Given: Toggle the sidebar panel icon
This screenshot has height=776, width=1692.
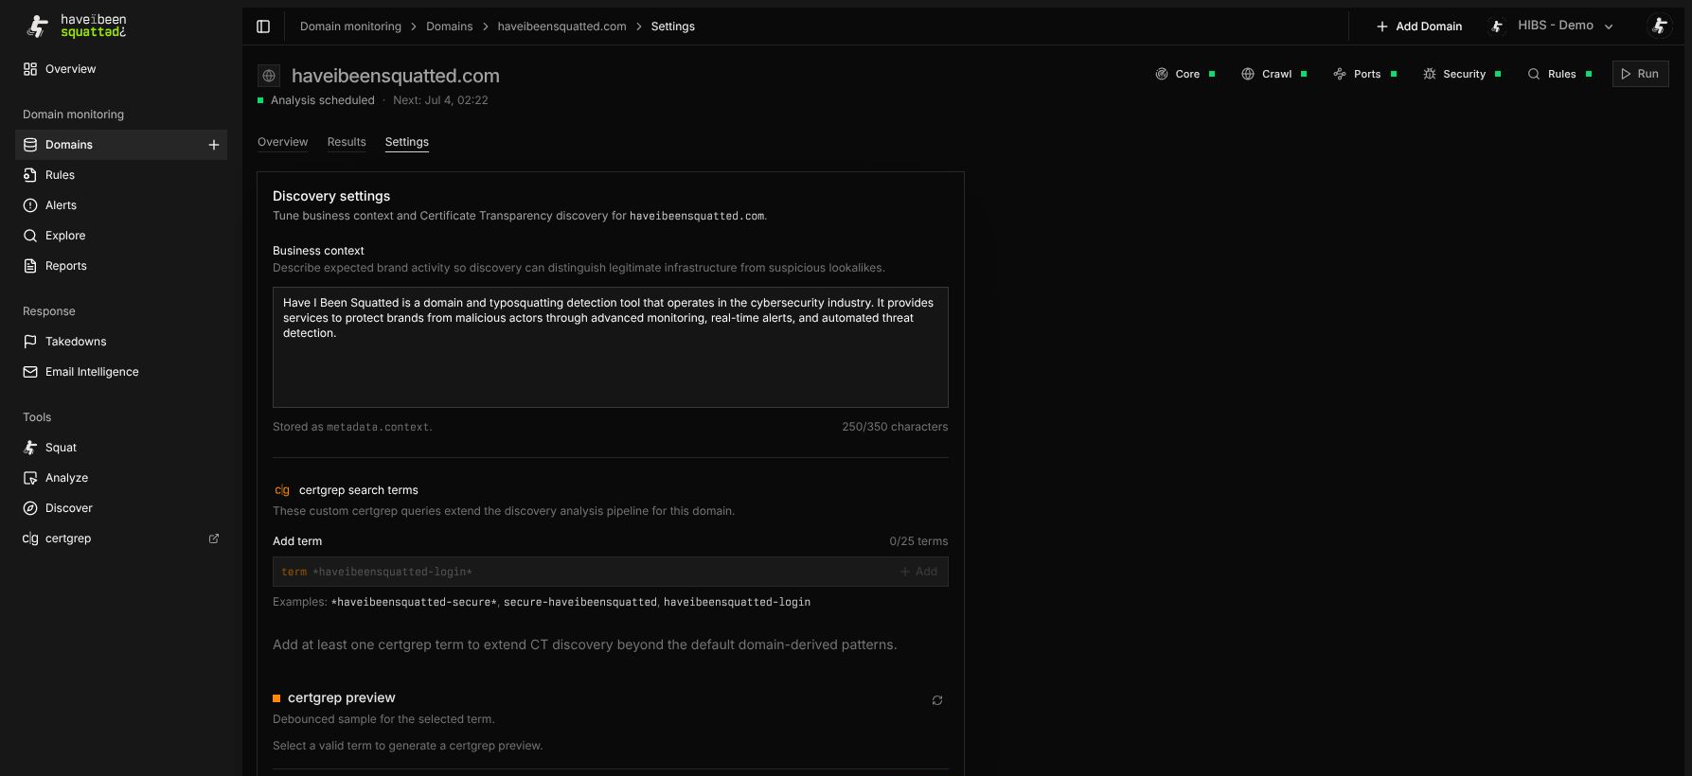Looking at the screenshot, I should [x=263, y=26].
